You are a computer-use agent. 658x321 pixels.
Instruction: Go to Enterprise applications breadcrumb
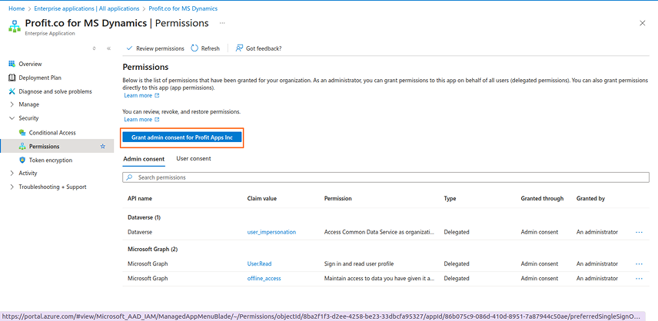point(86,8)
